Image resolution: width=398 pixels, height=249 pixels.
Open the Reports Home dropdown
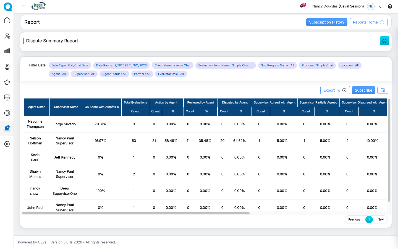pos(368,22)
